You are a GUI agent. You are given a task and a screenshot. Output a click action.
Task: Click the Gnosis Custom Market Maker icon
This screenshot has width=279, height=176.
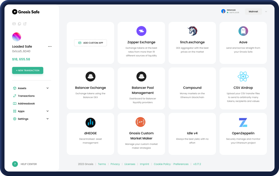140,122
